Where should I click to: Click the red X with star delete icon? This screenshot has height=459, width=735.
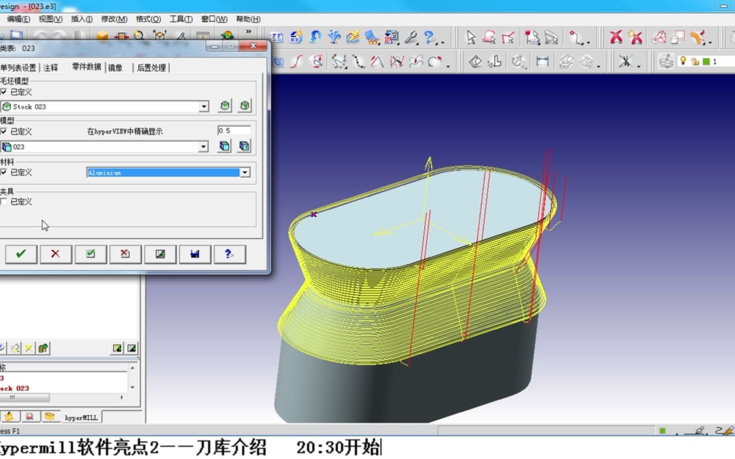point(635,37)
